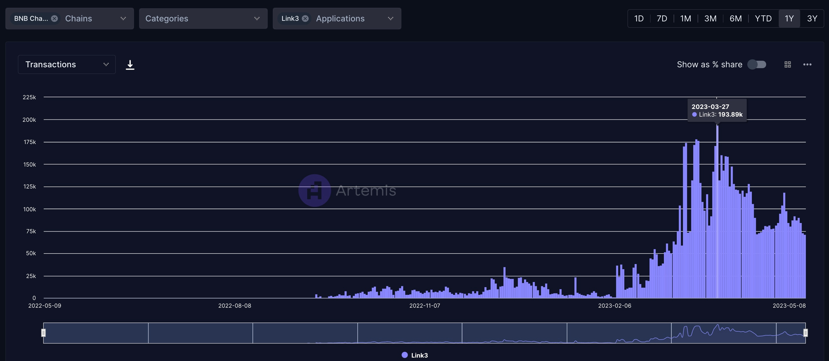
Task: Click the 225k y-axis label
Action: (29, 97)
